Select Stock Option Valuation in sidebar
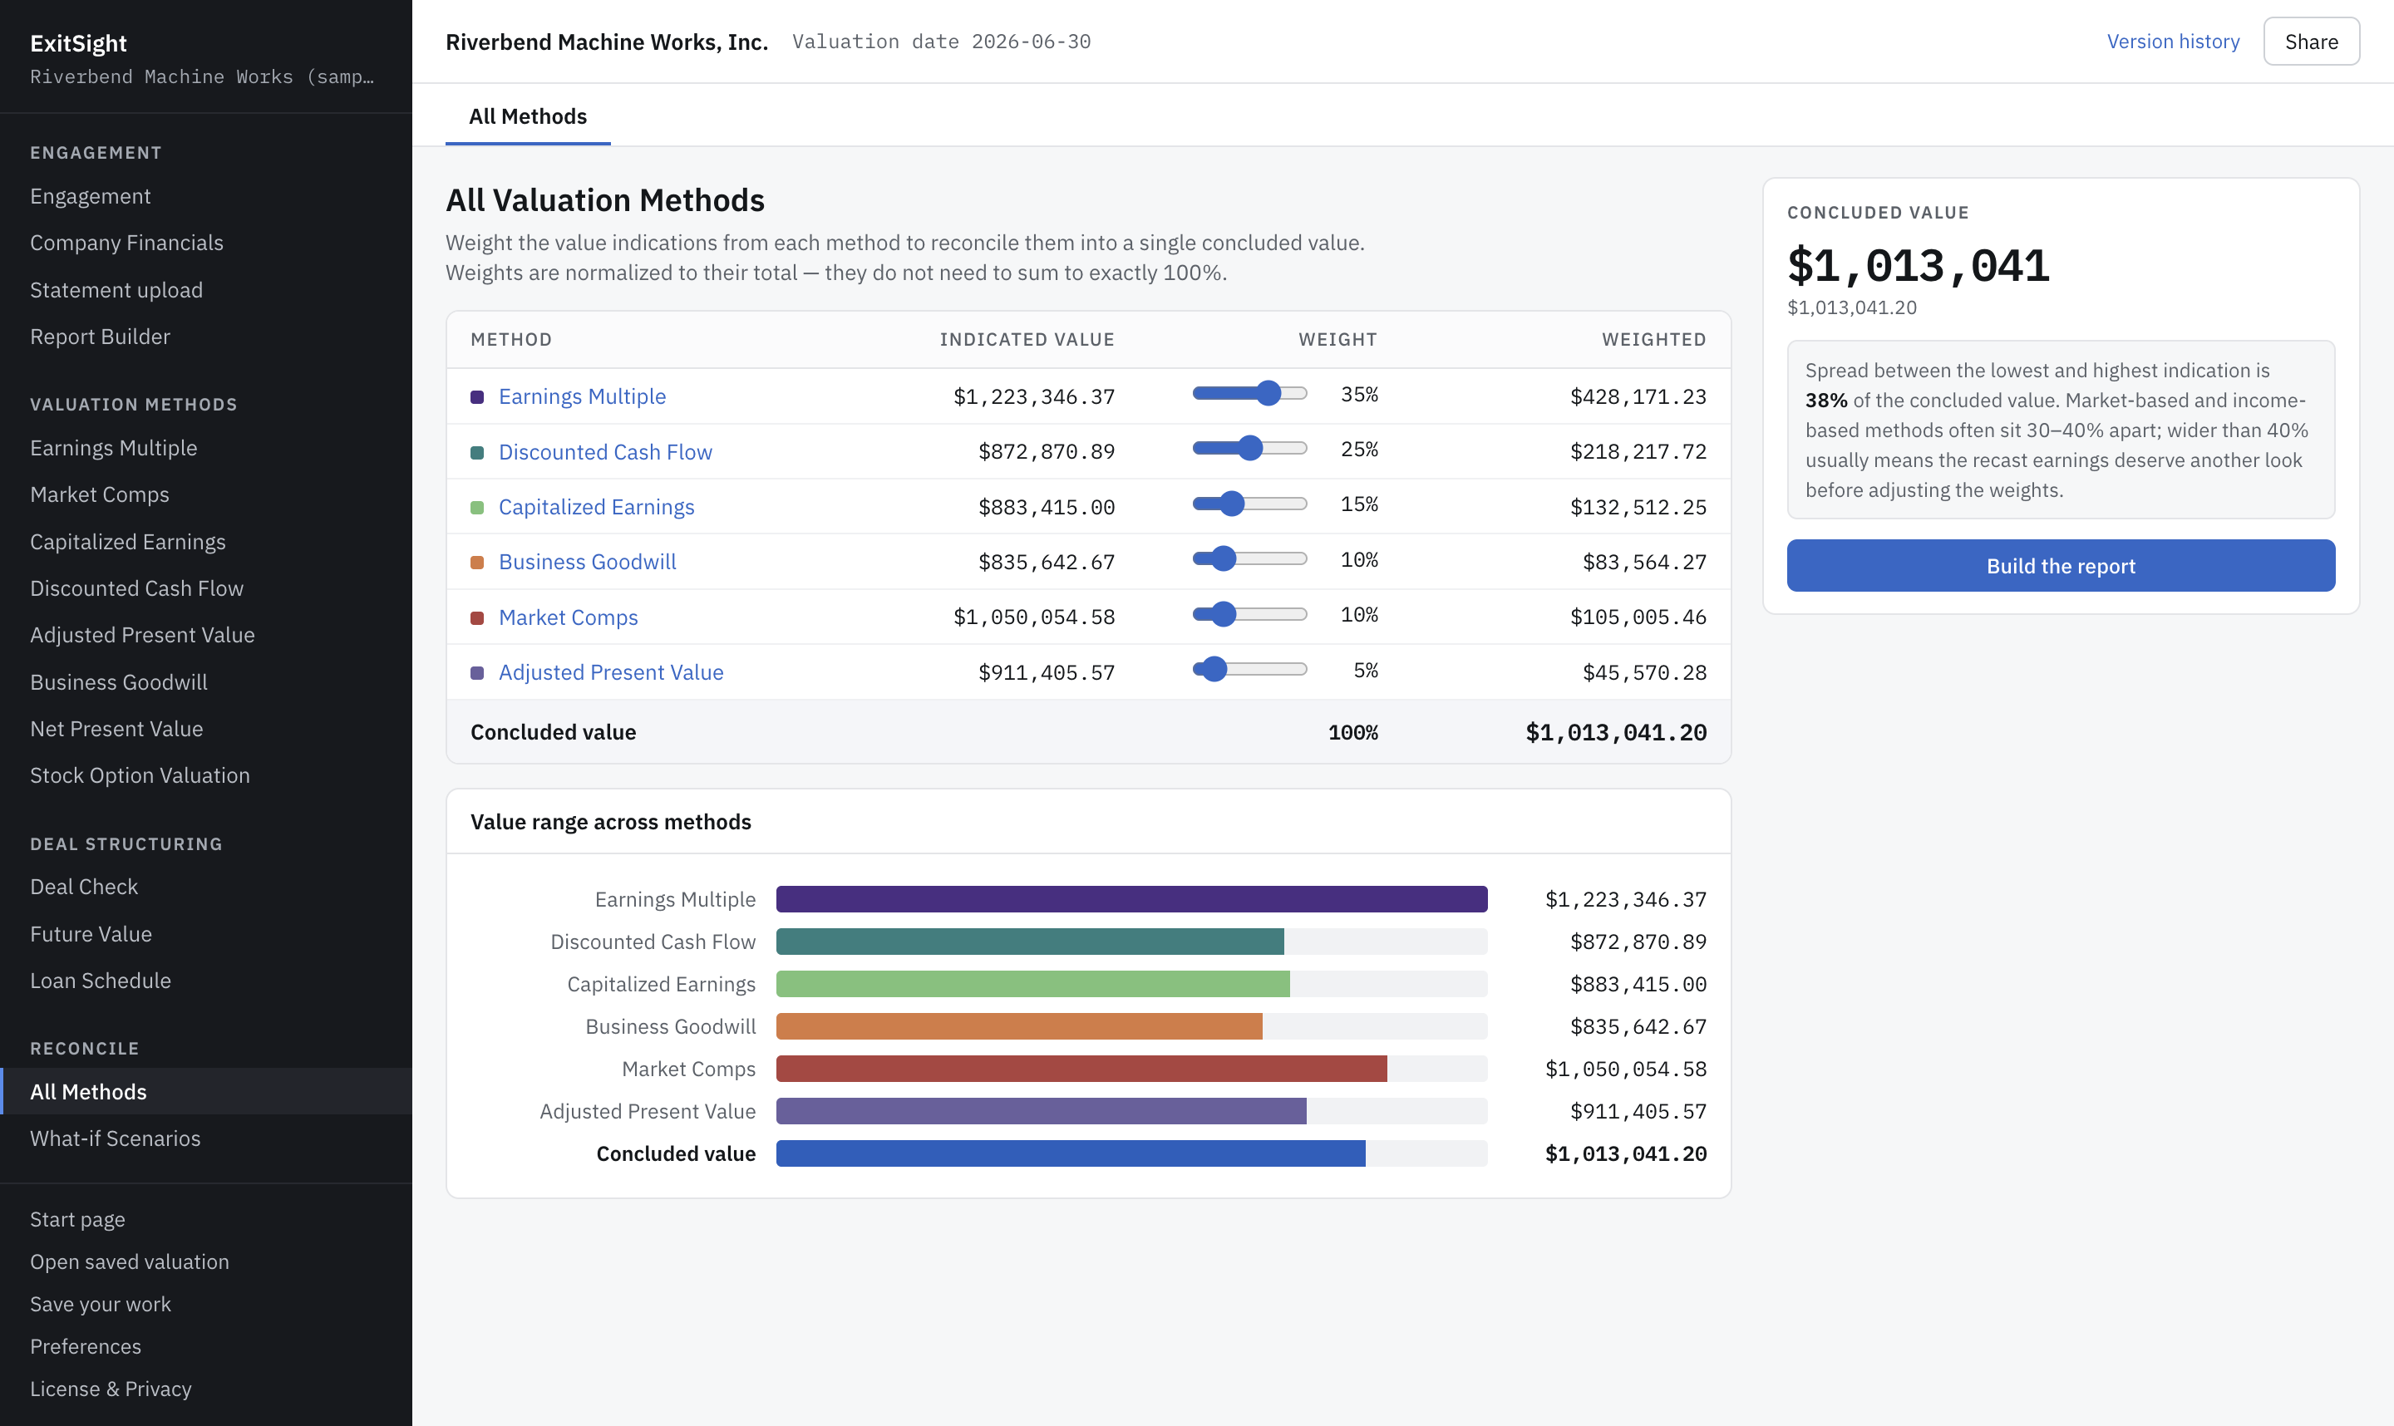Screen dimensions: 2394x1426 click(205, 775)
